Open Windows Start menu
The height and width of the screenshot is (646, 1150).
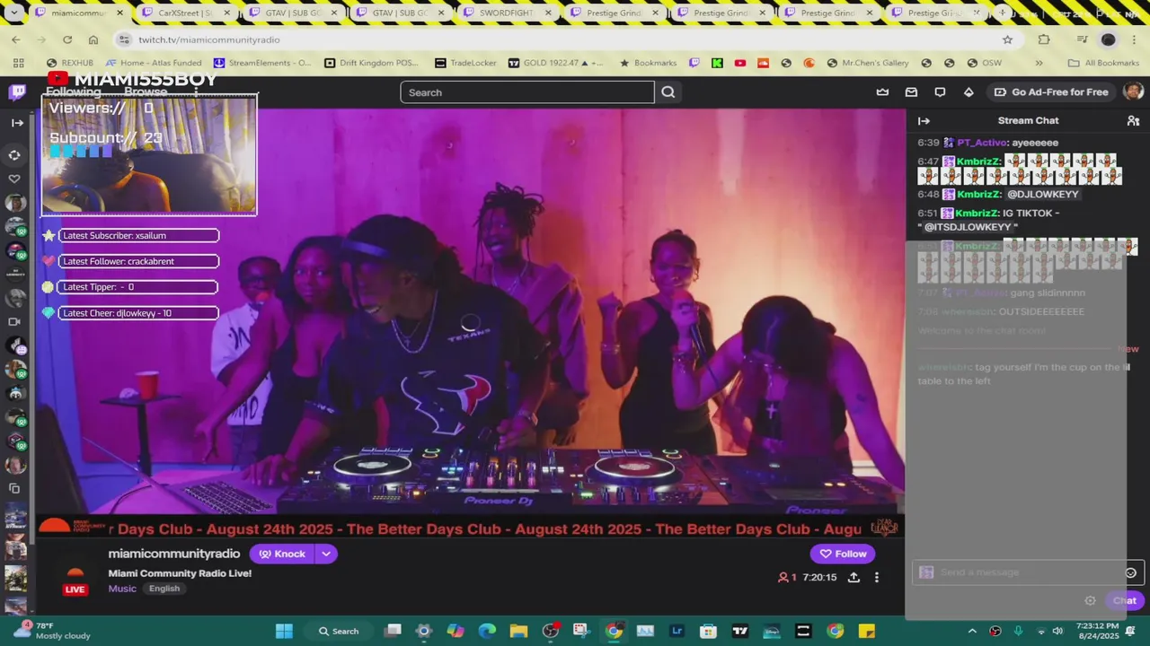[x=284, y=631]
